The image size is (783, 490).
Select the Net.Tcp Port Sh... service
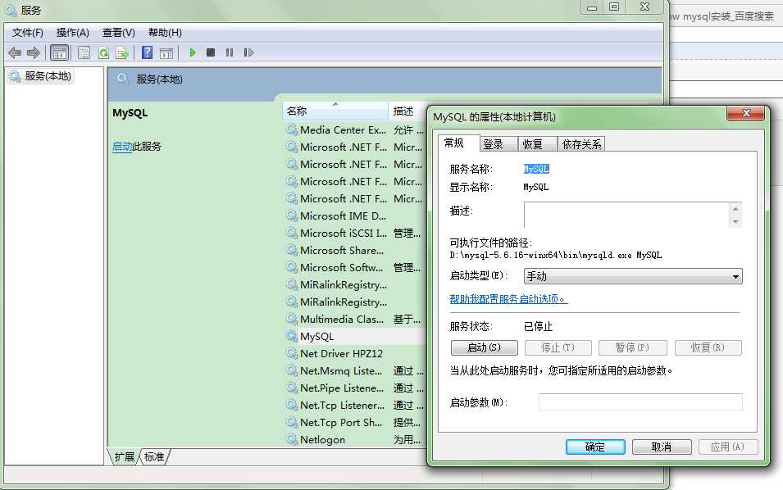[356, 423]
